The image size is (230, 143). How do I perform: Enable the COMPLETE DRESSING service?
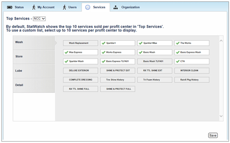pyautogui.click(x=80, y=80)
